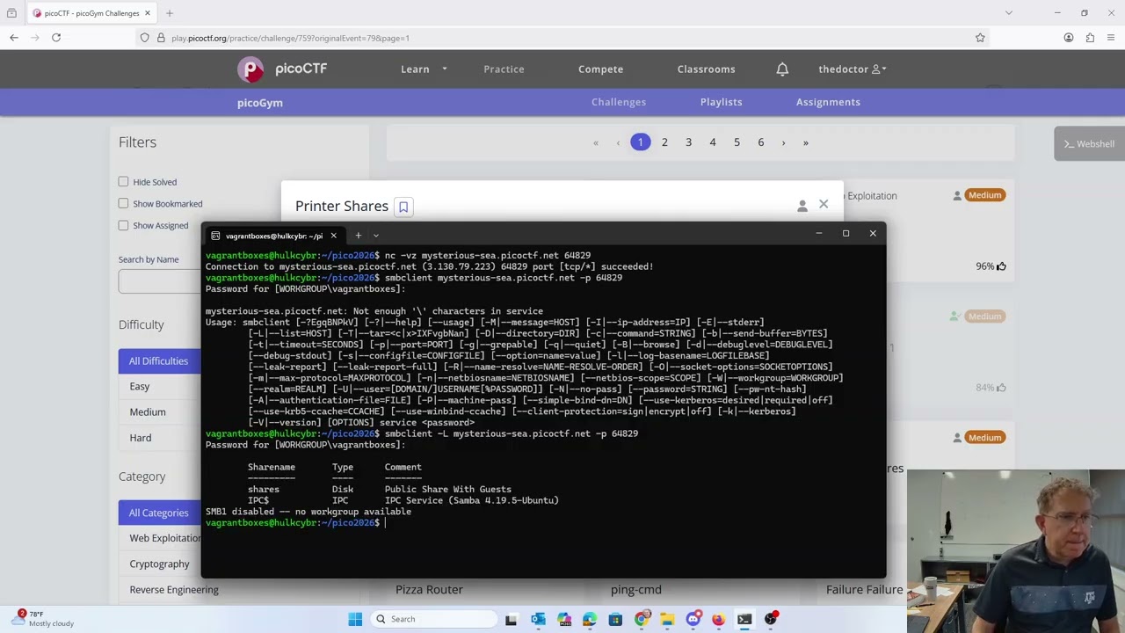This screenshot has width=1125, height=633.
Task: Open terminal tab dropdown arrow
Action: 375,236
